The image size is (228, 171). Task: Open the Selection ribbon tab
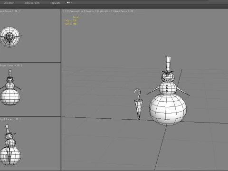pyautogui.click(x=9, y=3)
